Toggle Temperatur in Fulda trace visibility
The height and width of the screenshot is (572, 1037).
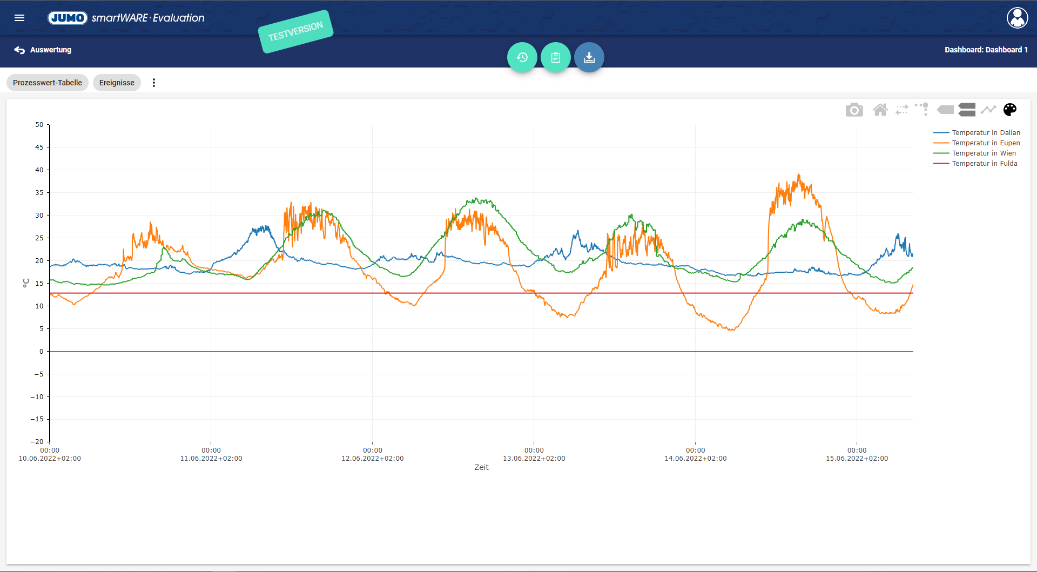pyautogui.click(x=984, y=164)
